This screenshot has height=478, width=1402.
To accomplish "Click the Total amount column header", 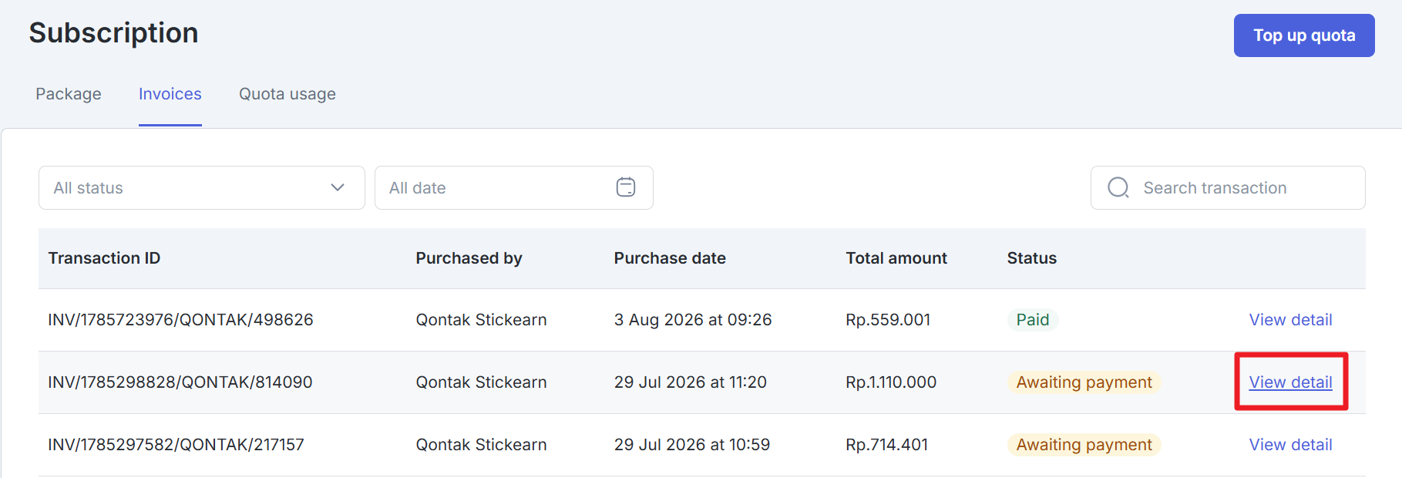I will point(896,258).
